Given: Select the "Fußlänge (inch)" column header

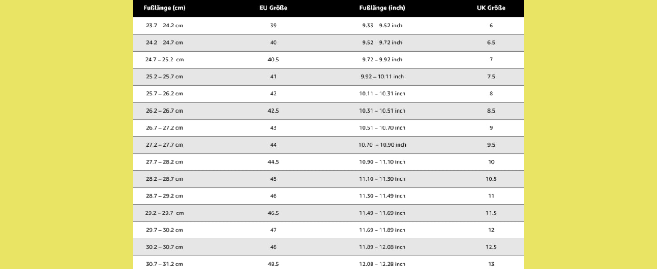Looking at the screenshot, I should point(382,8).
